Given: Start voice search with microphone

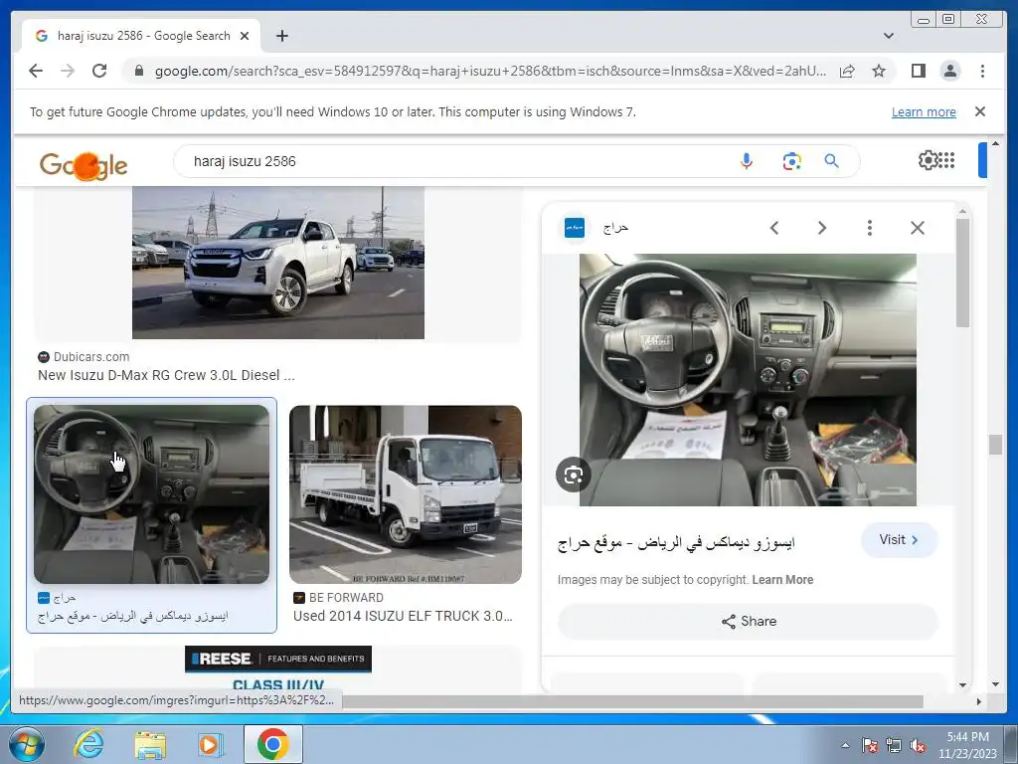Looking at the screenshot, I should coord(747,161).
